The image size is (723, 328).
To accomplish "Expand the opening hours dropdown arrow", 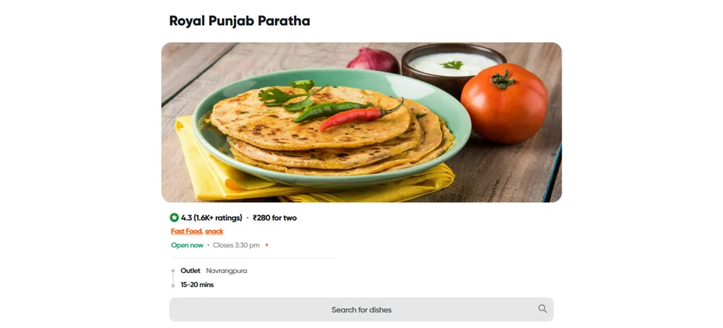I will (x=266, y=245).
